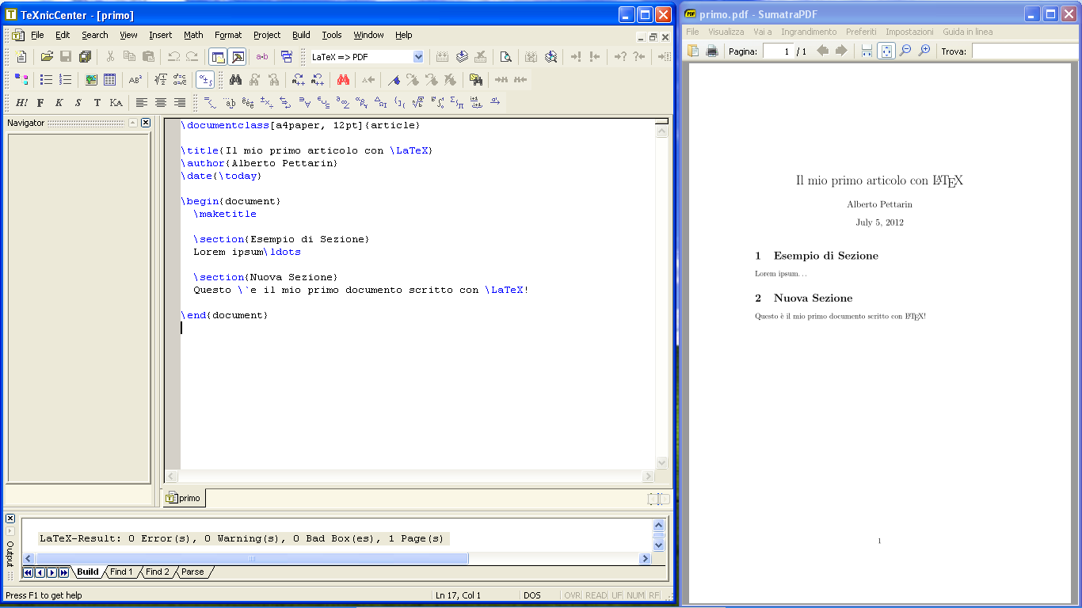
Task: Create a new document in TeXnicCenter toolbar
Action: coord(21,57)
